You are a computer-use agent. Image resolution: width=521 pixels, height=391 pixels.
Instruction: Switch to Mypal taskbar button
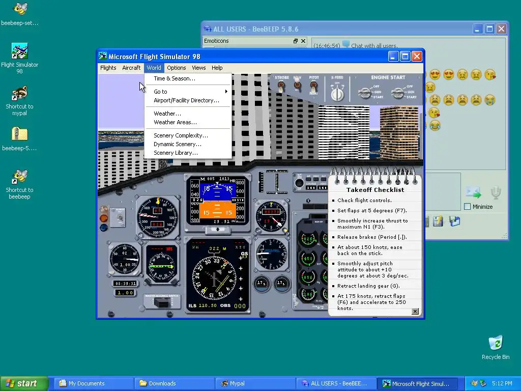click(x=255, y=383)
